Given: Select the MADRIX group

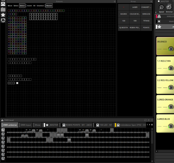Looking at the screenshot, I should click(124, 14).
